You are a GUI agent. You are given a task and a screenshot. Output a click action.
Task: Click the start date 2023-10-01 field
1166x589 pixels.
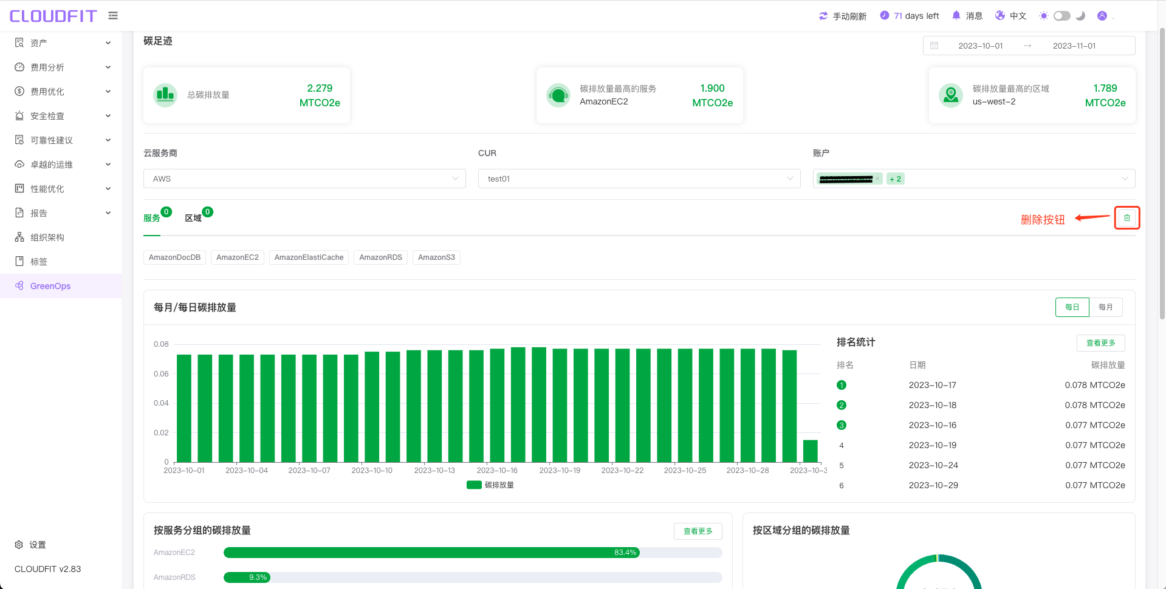tap(981, 46)
